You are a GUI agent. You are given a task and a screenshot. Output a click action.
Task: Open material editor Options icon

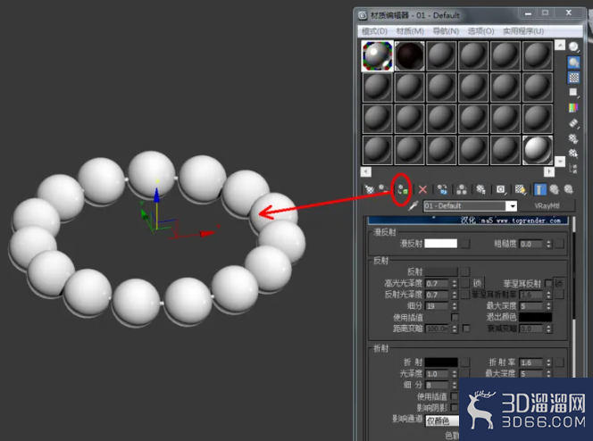coord(573,138)
